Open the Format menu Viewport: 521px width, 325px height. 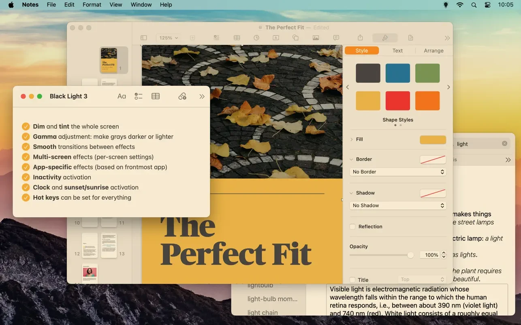(x=92, y=5)
